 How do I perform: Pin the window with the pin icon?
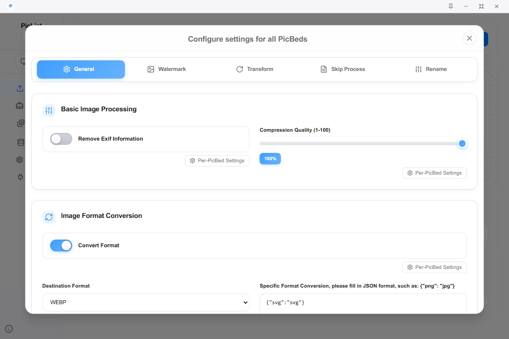tap(451, 6)
